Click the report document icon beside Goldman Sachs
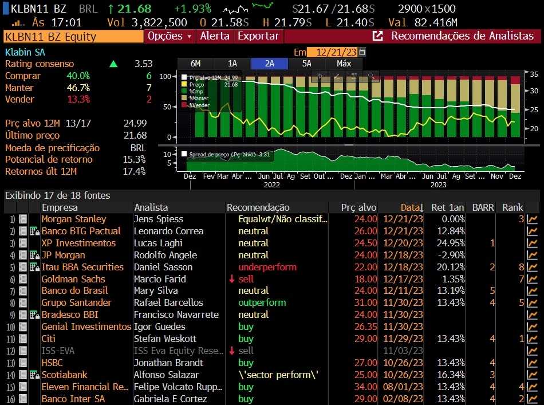The height and width of the screenshot is (405, 544). 23,279
